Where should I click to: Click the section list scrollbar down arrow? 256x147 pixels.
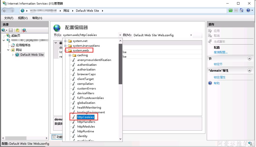120,139
